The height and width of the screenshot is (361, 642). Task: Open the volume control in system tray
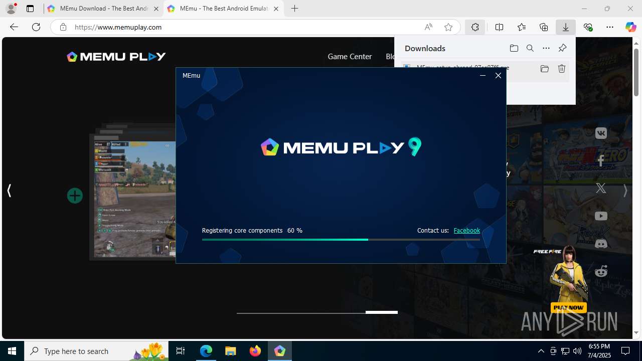[x=577, y=351]
